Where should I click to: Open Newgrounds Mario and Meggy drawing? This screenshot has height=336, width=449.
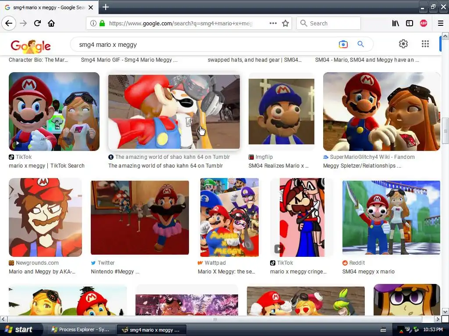(45, 217)
